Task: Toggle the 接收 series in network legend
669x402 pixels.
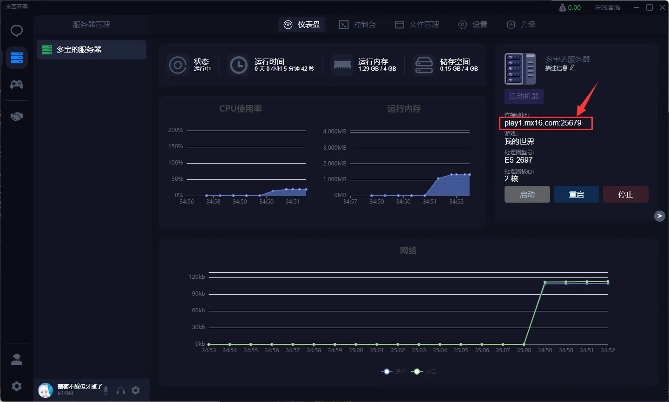Action: [x=394, y=371]
